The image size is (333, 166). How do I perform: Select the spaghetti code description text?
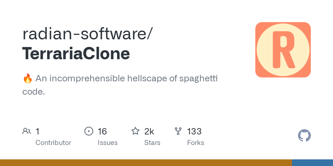click(x=126, y=79)
